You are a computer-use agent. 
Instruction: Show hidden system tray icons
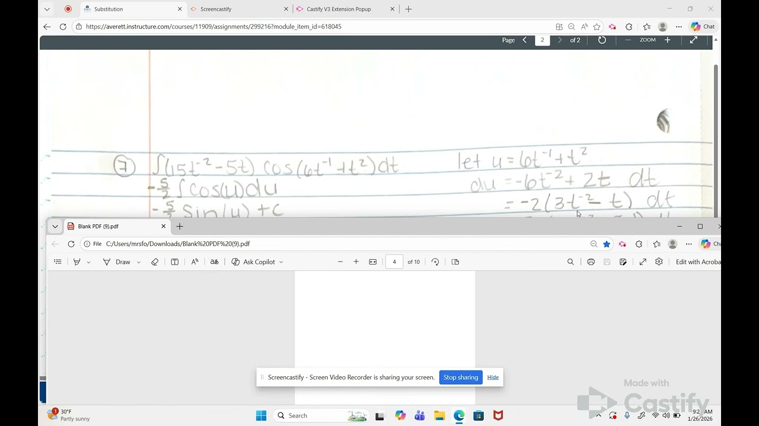coord(598,415)
